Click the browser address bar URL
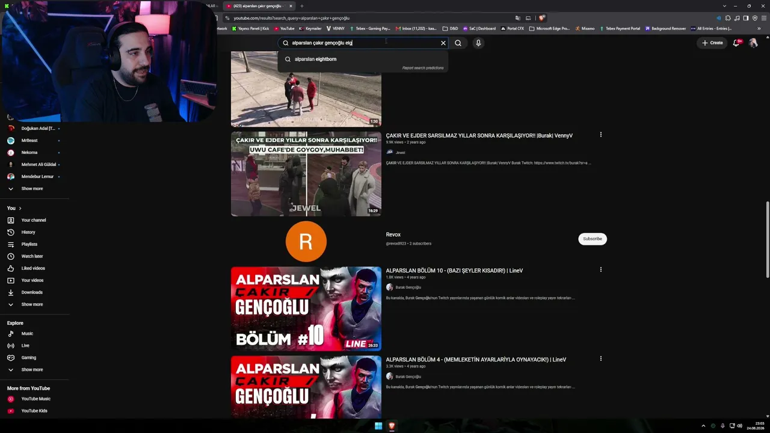The width and height of the screenshot is (770, 433). click(x=292, y=18)
